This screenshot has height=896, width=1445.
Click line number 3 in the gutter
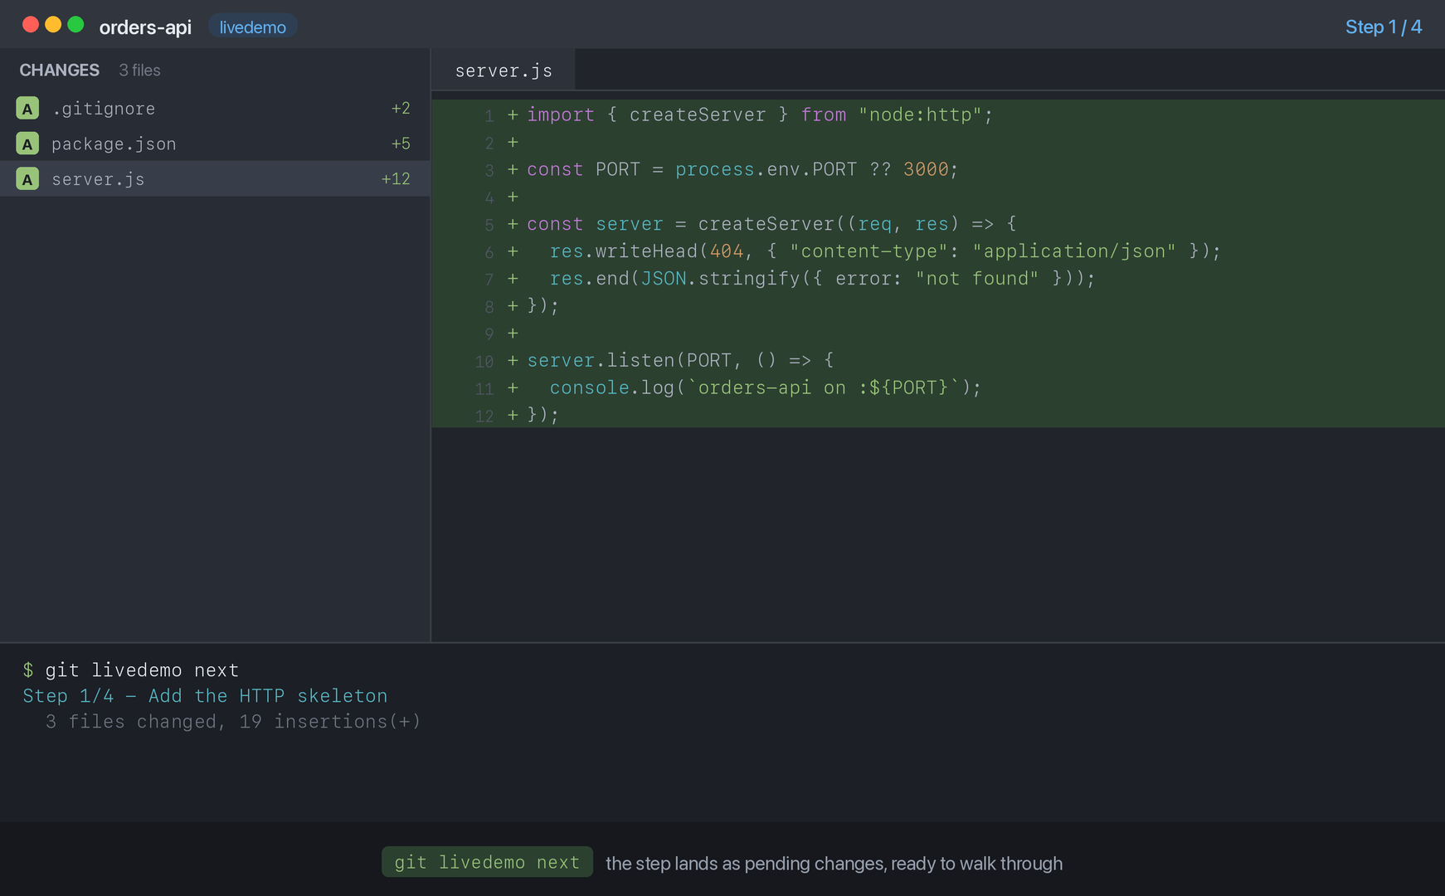click(489, 170)
